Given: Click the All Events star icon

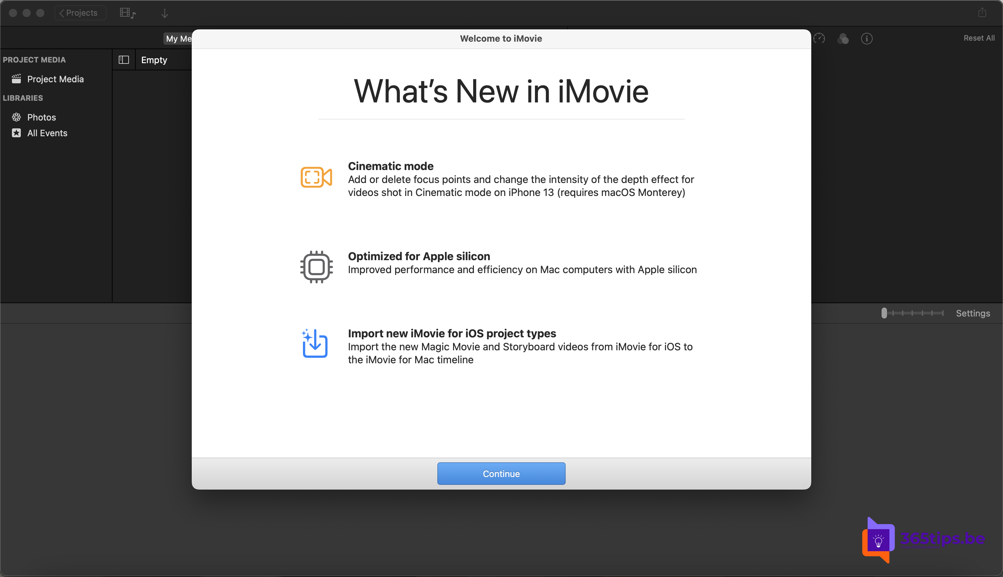Looking at the screenshot, I should click(16, 133).
